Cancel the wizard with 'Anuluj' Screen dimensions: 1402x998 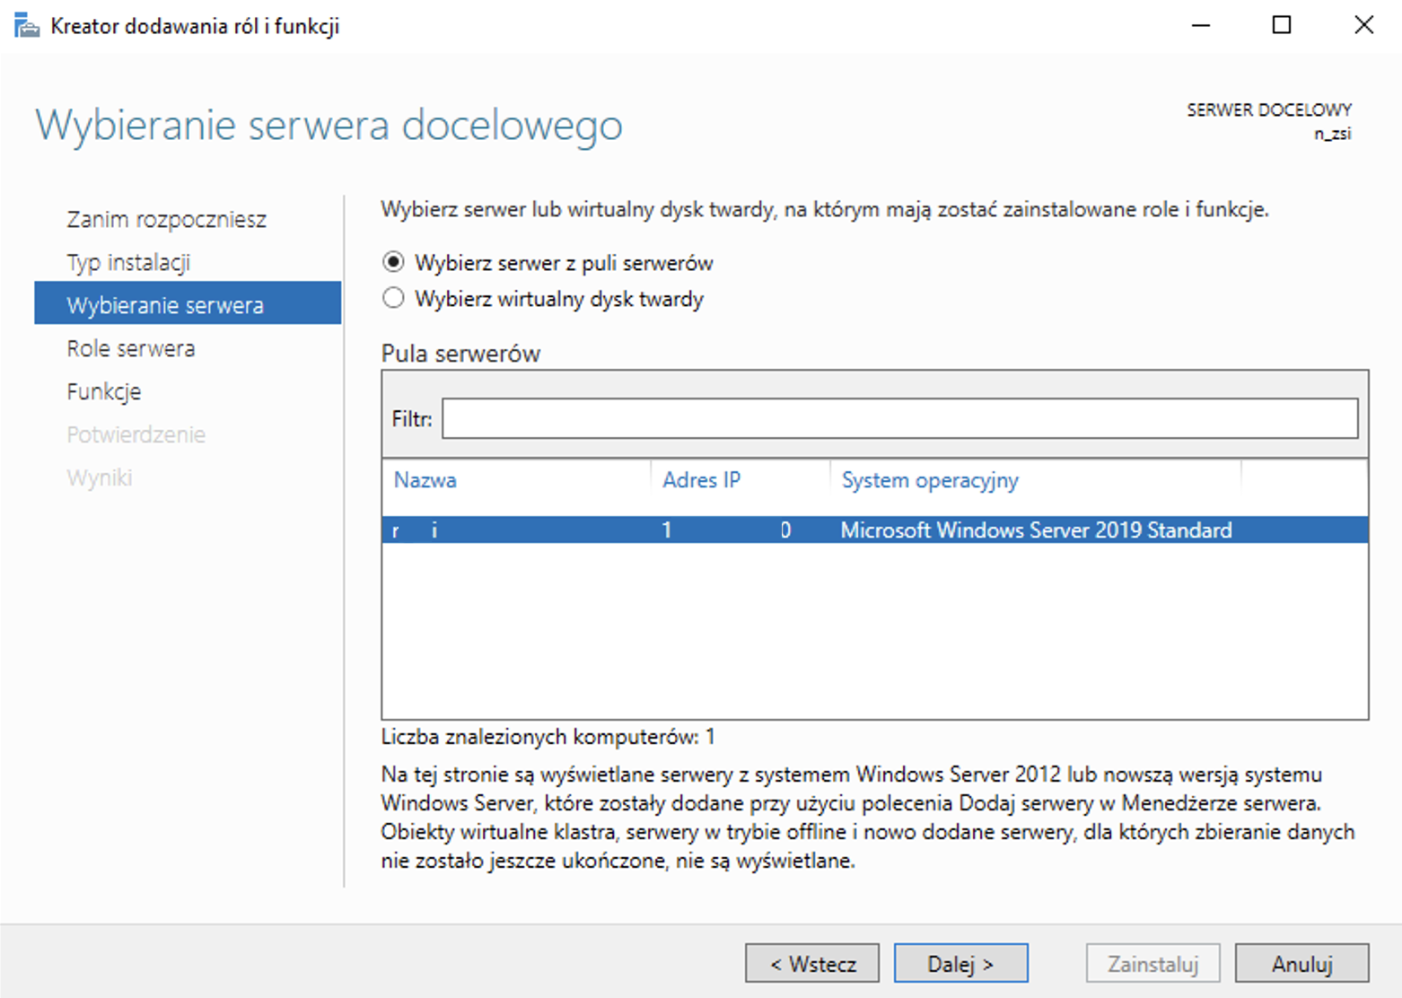pyautogui.click(x=1301, y=964)
